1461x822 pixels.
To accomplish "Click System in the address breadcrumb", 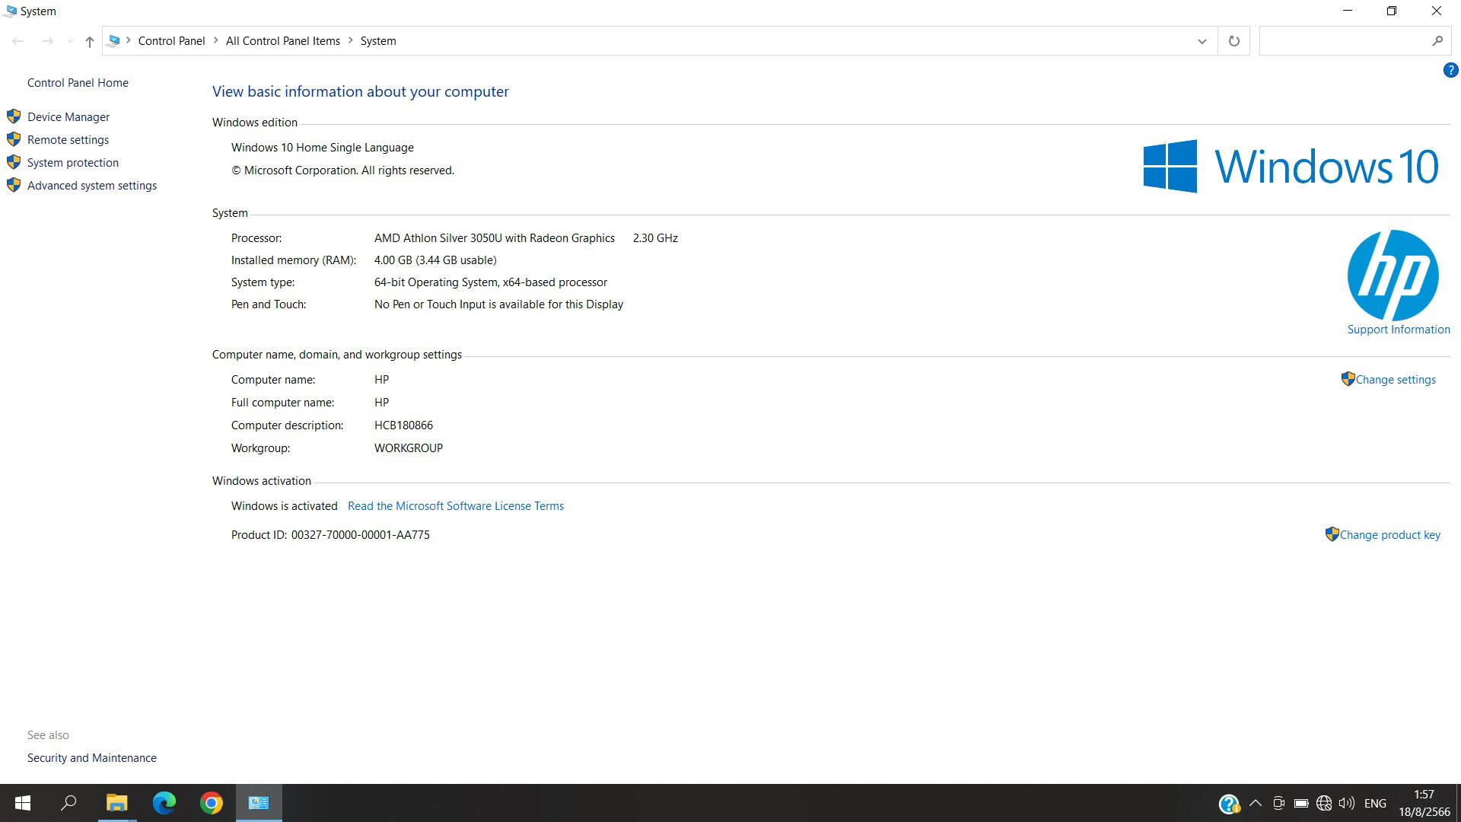I will 378,41.
